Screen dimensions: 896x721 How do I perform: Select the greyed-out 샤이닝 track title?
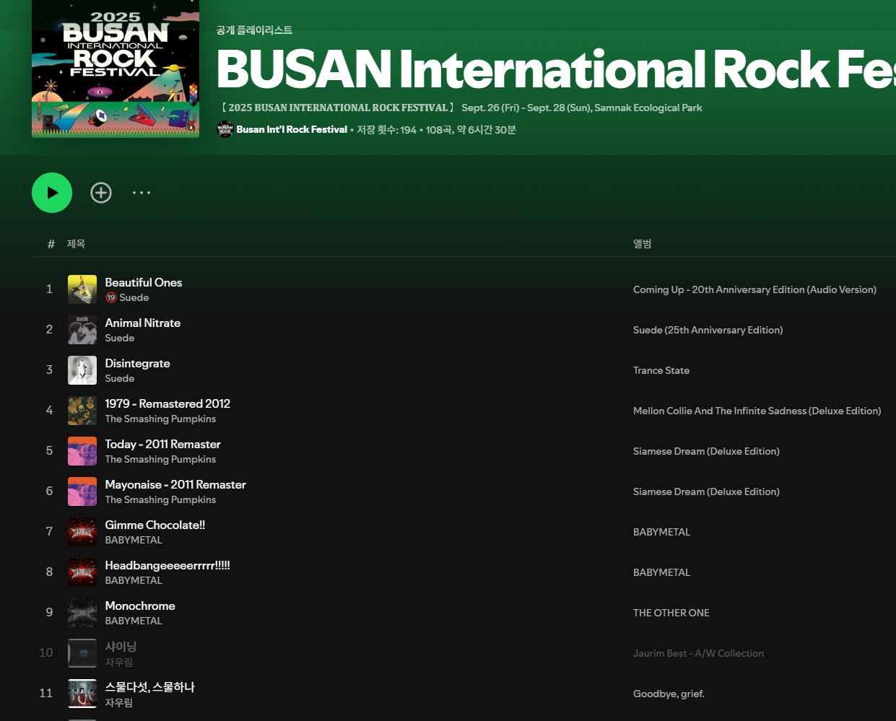coord(121,647)
